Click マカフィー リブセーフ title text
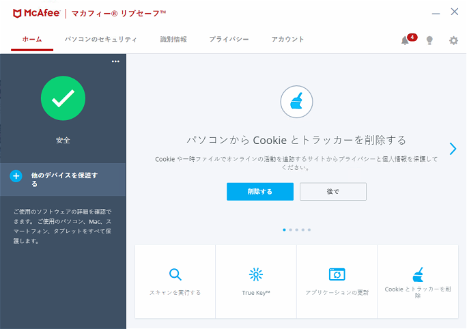 click(119, 14)
